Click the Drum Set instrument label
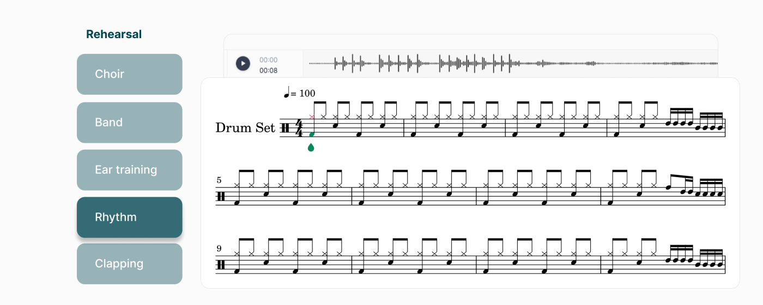Screen dimensions: 763x305 tap(245, 127)
